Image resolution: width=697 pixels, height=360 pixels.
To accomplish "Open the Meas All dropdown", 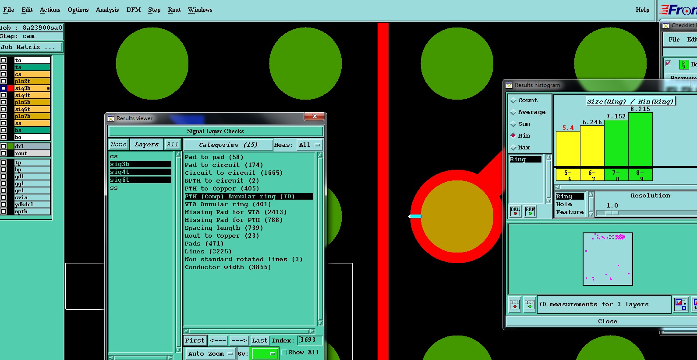I will (309, 145).
